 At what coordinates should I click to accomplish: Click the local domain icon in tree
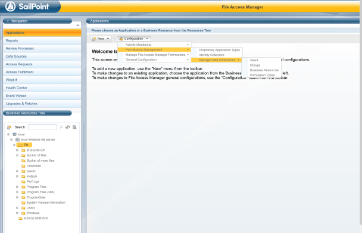14,134
